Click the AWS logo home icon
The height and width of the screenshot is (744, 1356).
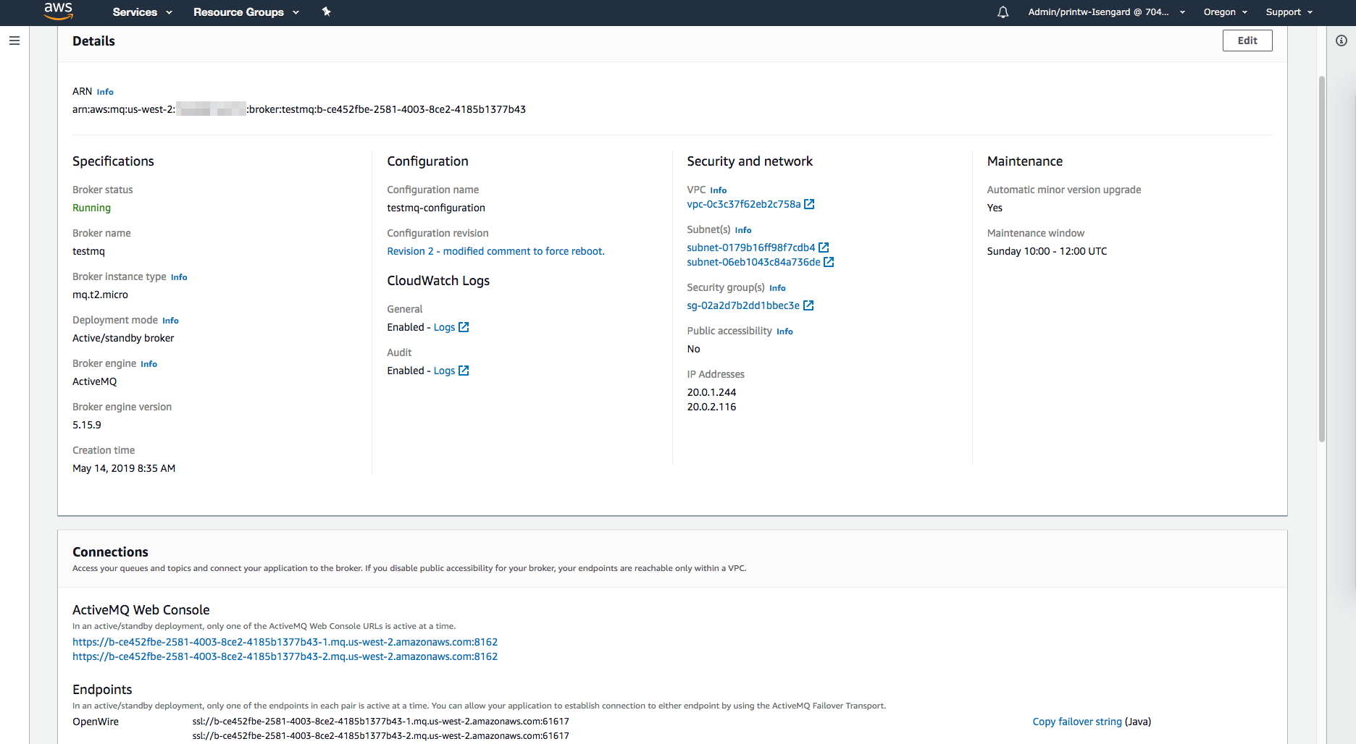click(58, 11)
